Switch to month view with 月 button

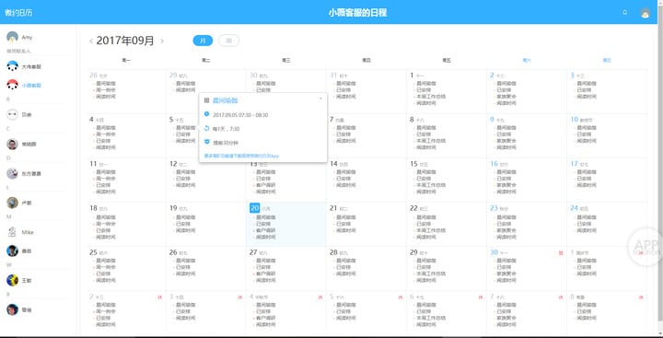coord(203,41)
